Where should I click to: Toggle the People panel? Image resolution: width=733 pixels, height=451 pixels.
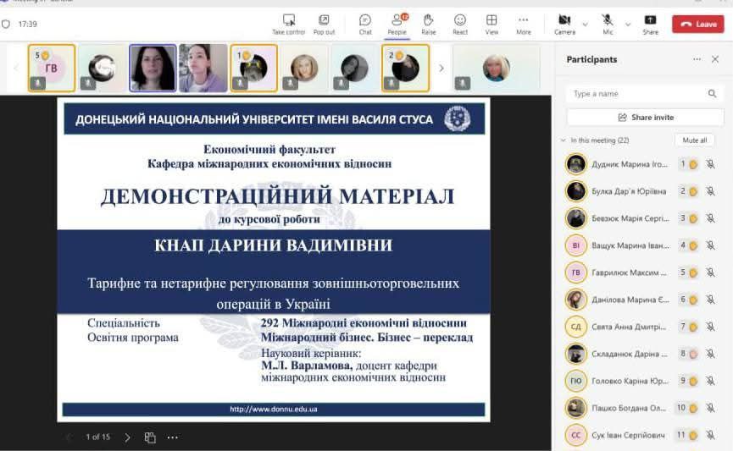point(397,25)
